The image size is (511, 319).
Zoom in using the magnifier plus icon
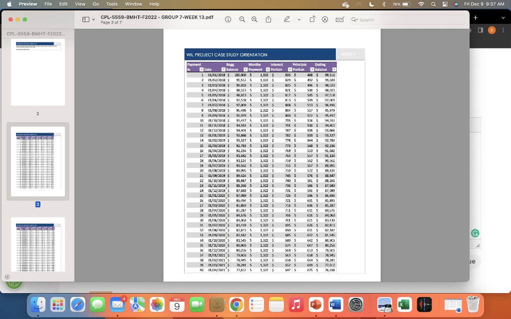pos(255,18)
